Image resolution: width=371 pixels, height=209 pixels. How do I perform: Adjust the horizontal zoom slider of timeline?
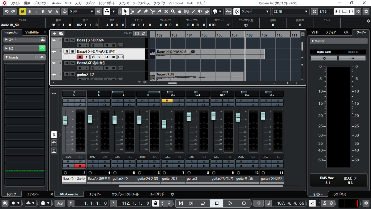288,83
